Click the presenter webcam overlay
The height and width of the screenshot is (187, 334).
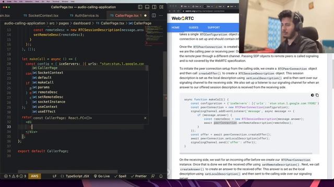point(287,26)
